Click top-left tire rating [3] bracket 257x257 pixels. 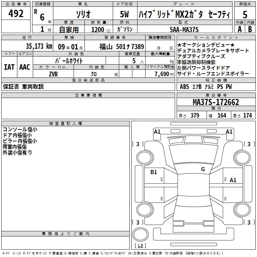138,144
